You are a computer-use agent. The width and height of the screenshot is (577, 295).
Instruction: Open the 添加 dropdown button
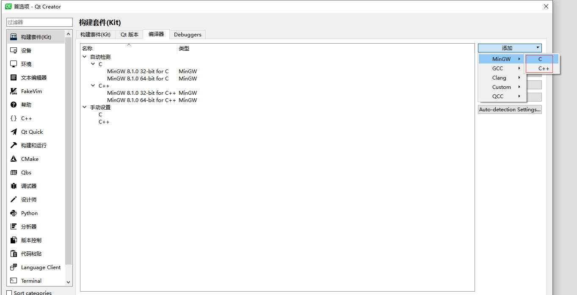click(x=510, y=48)
